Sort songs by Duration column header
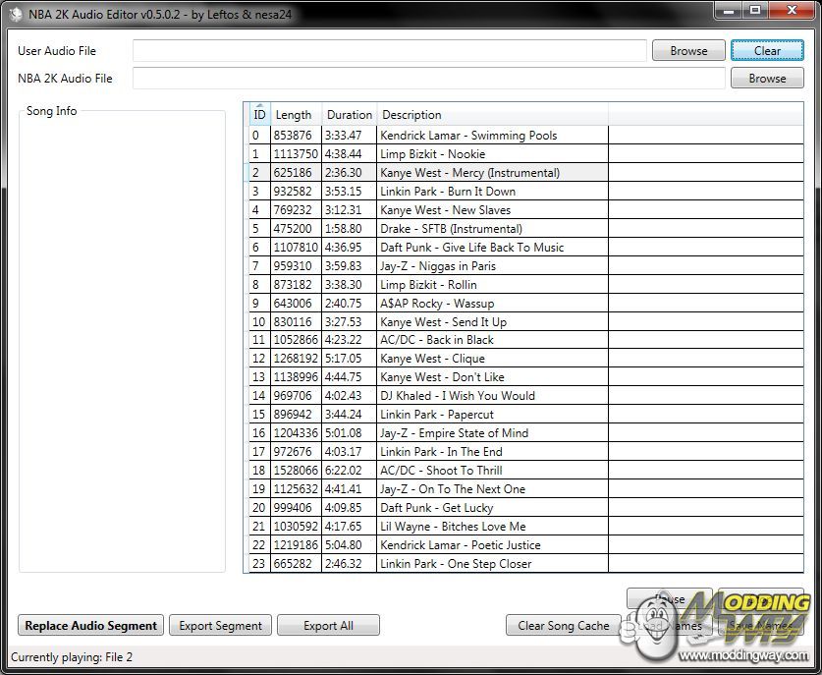Screen dimensions: 822x675 tap(349, 115)
